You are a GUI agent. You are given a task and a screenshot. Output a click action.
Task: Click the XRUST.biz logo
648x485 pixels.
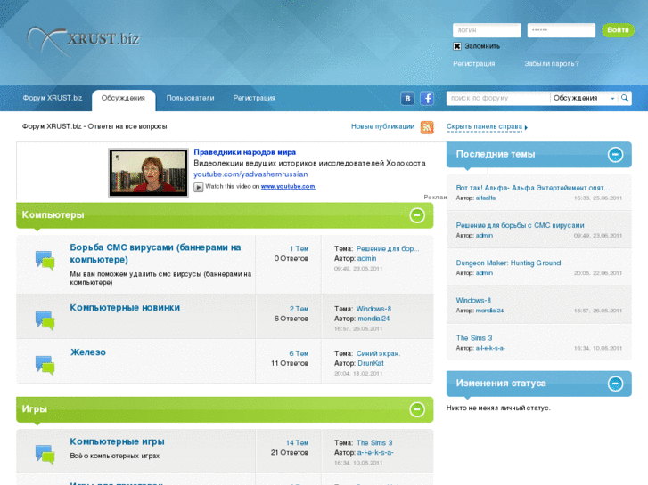(84, 40)
